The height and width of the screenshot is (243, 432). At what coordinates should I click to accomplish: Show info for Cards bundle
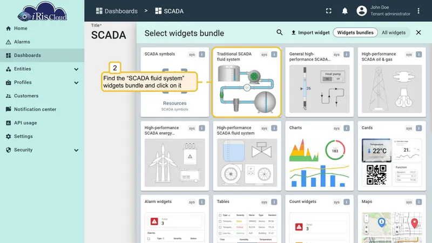click(419, 128)
